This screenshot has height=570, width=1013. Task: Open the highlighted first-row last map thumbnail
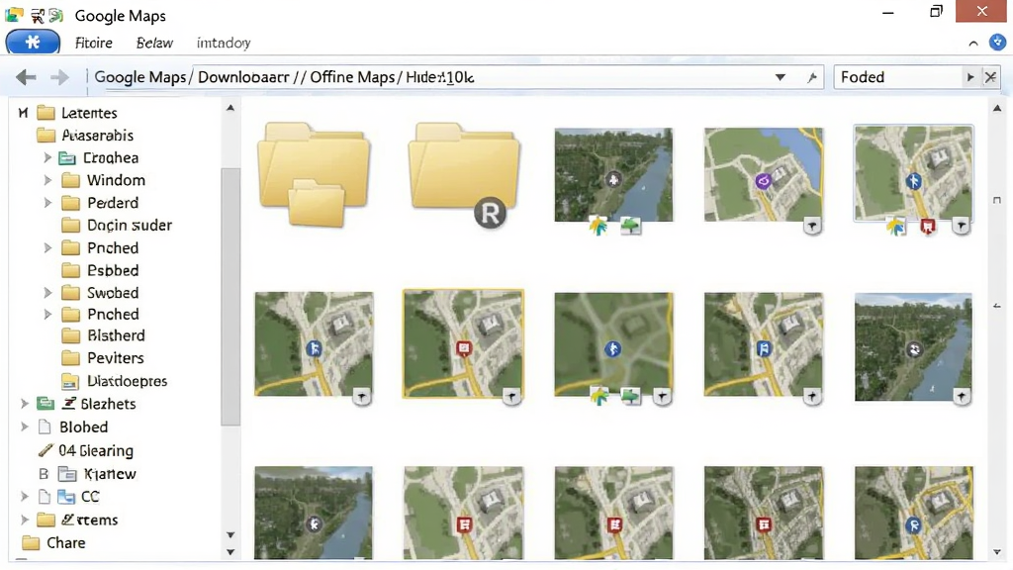[x=913, y=173]
